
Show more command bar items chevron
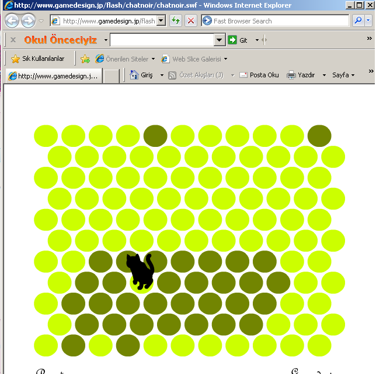point(371,71)
